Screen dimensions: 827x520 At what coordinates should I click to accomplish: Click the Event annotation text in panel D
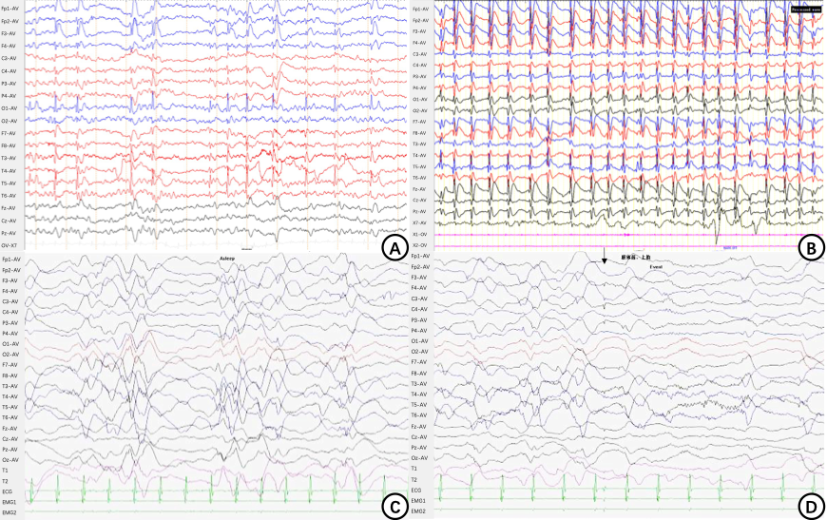click(655, 267)
